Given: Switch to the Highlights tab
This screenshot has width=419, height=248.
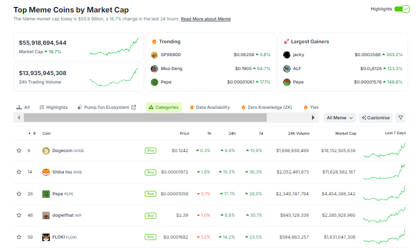Looking at the screenshot, I should pos(53,107).
